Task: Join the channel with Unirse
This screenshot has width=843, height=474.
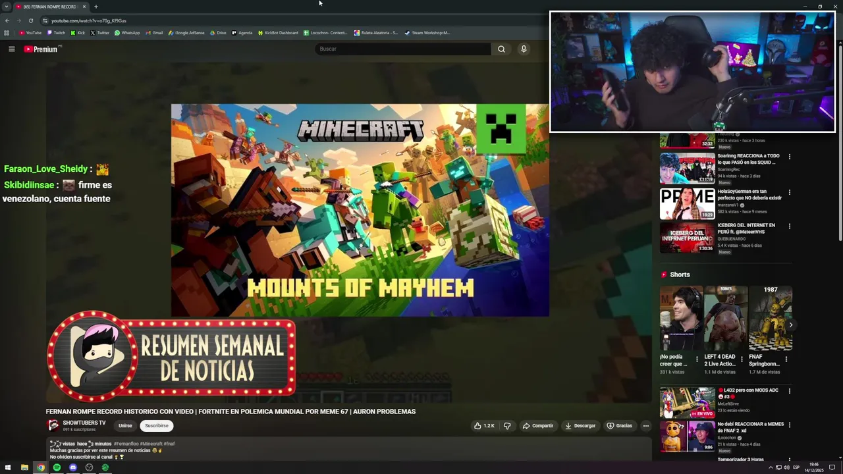Action: click(125, 426)
